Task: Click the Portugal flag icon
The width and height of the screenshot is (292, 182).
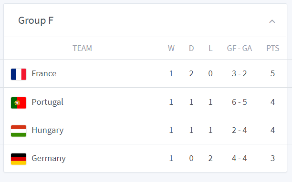Action: pyautogui.click(x=19, y=103)
